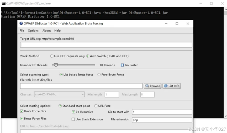
Task: Click the cmd window scrollbar down arrow
Action: [225, 116]
